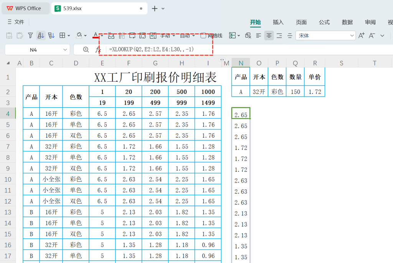
Task: Click the clear formatting icon
Action: click(x=248, y=36)
